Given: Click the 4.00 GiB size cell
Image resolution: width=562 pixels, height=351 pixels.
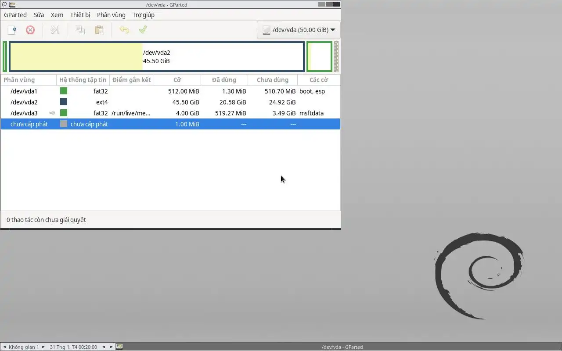Looking at the screenshot, I should (x=187, y=113).
